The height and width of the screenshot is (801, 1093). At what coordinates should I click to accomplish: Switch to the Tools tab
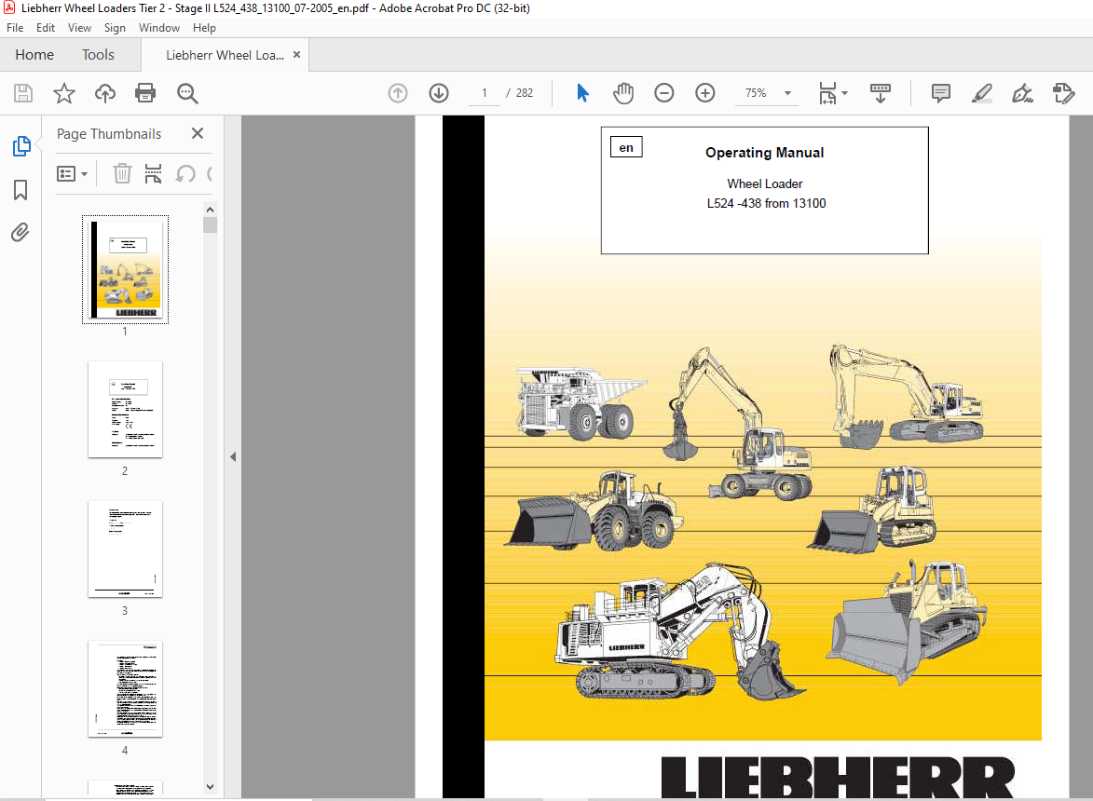[98, 54]
